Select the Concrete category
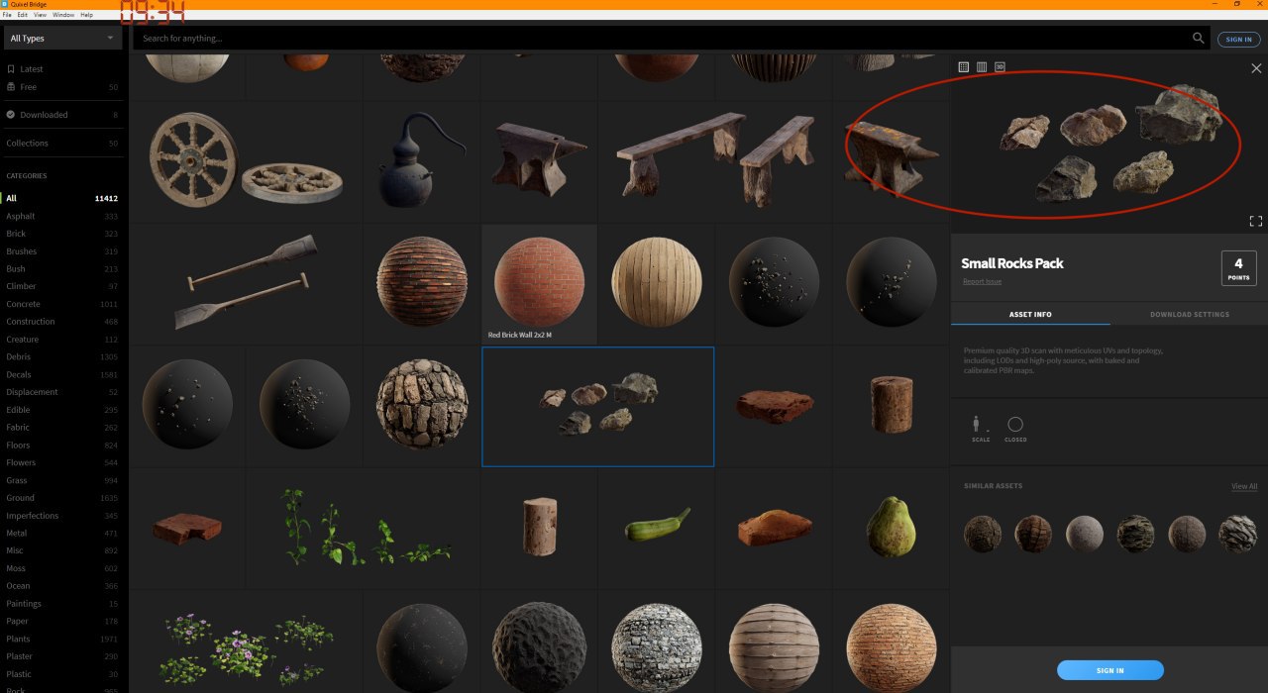This screenshot has height=693, width=1268. click(x=62, y=304)
